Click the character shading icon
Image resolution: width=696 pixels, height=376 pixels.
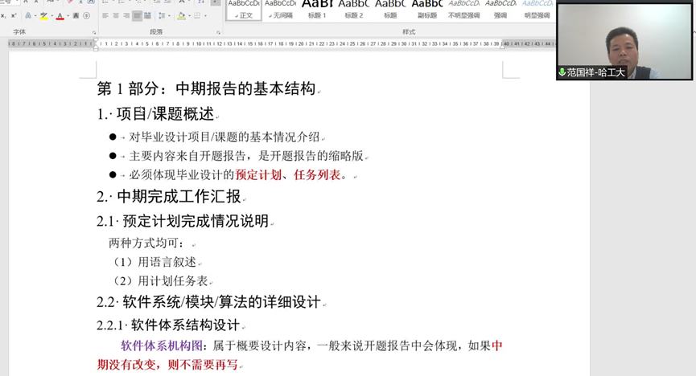75,15
